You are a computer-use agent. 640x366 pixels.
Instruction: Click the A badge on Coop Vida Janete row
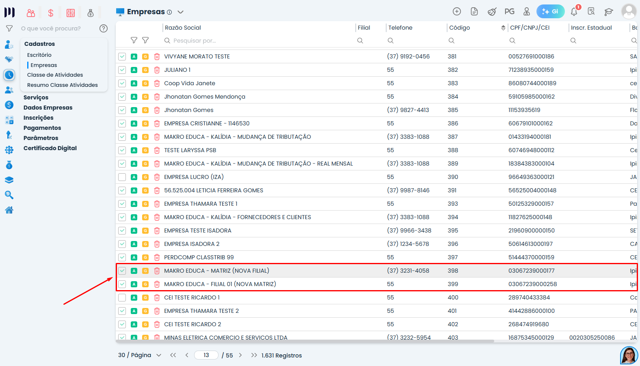pos(134,83)
